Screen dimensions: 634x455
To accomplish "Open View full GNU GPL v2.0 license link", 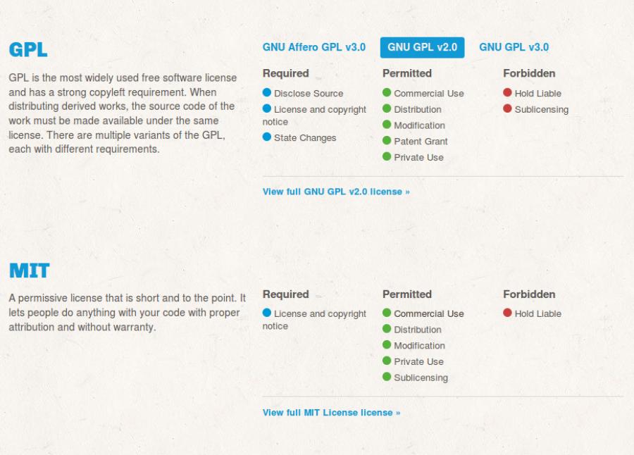I will pyautogui.click(x=336, y=192).
